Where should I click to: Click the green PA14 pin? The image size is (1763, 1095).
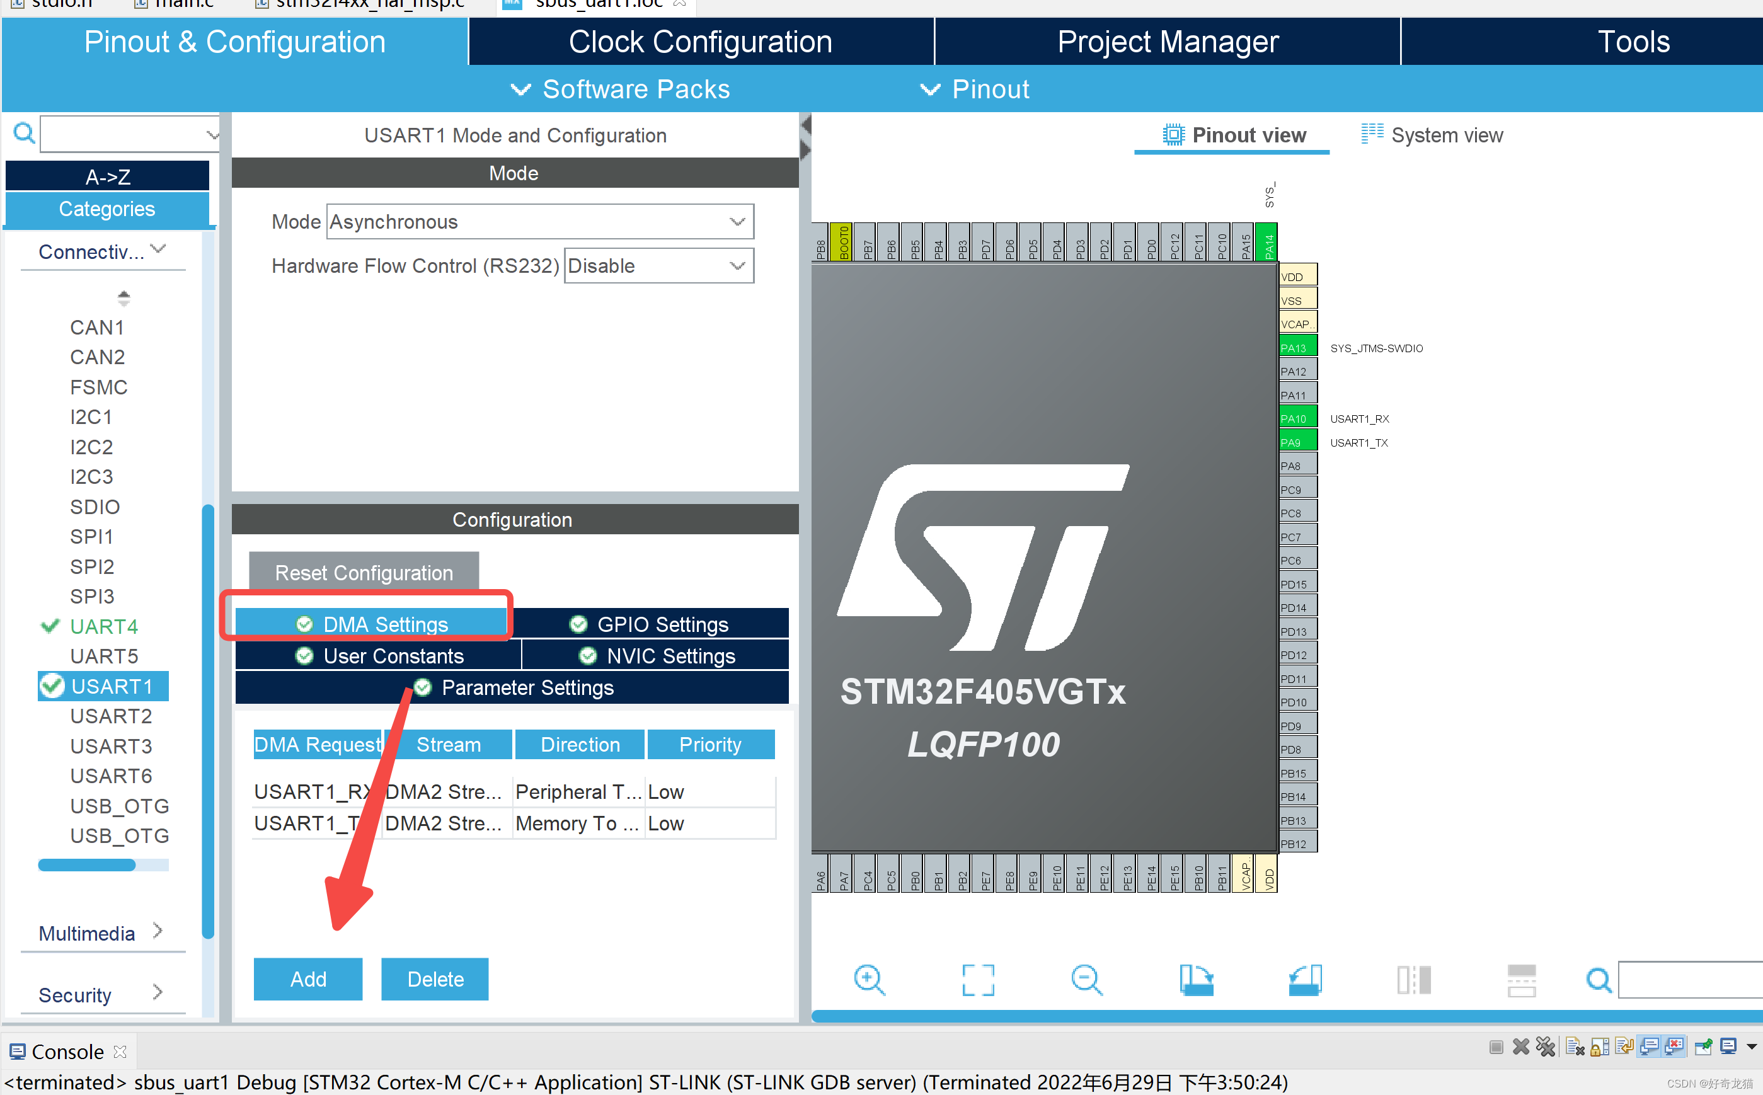click(1268, 242)
